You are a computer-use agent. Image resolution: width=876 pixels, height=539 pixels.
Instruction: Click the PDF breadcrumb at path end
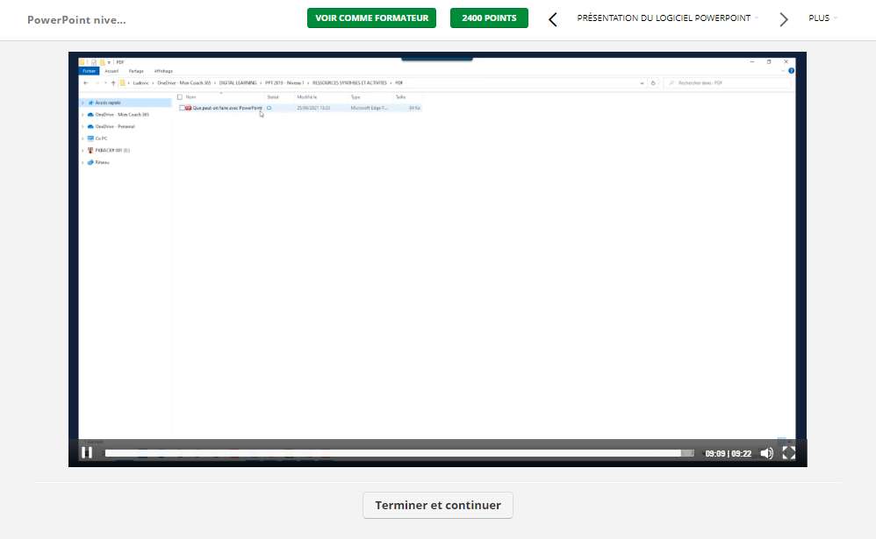point(399,82)
